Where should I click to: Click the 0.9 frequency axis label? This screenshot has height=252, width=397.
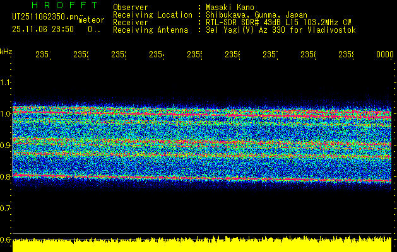pos(5,145)
